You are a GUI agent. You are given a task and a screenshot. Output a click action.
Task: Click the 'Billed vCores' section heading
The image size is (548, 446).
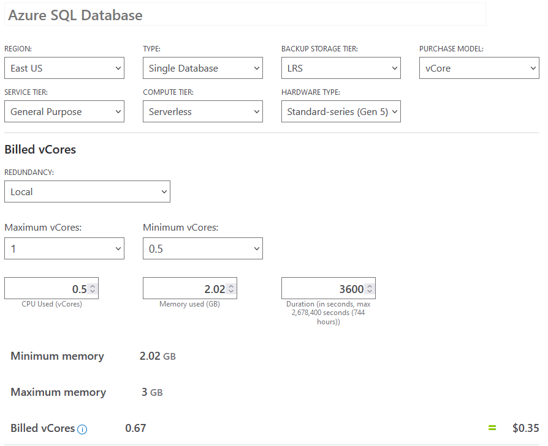point(40,150)
